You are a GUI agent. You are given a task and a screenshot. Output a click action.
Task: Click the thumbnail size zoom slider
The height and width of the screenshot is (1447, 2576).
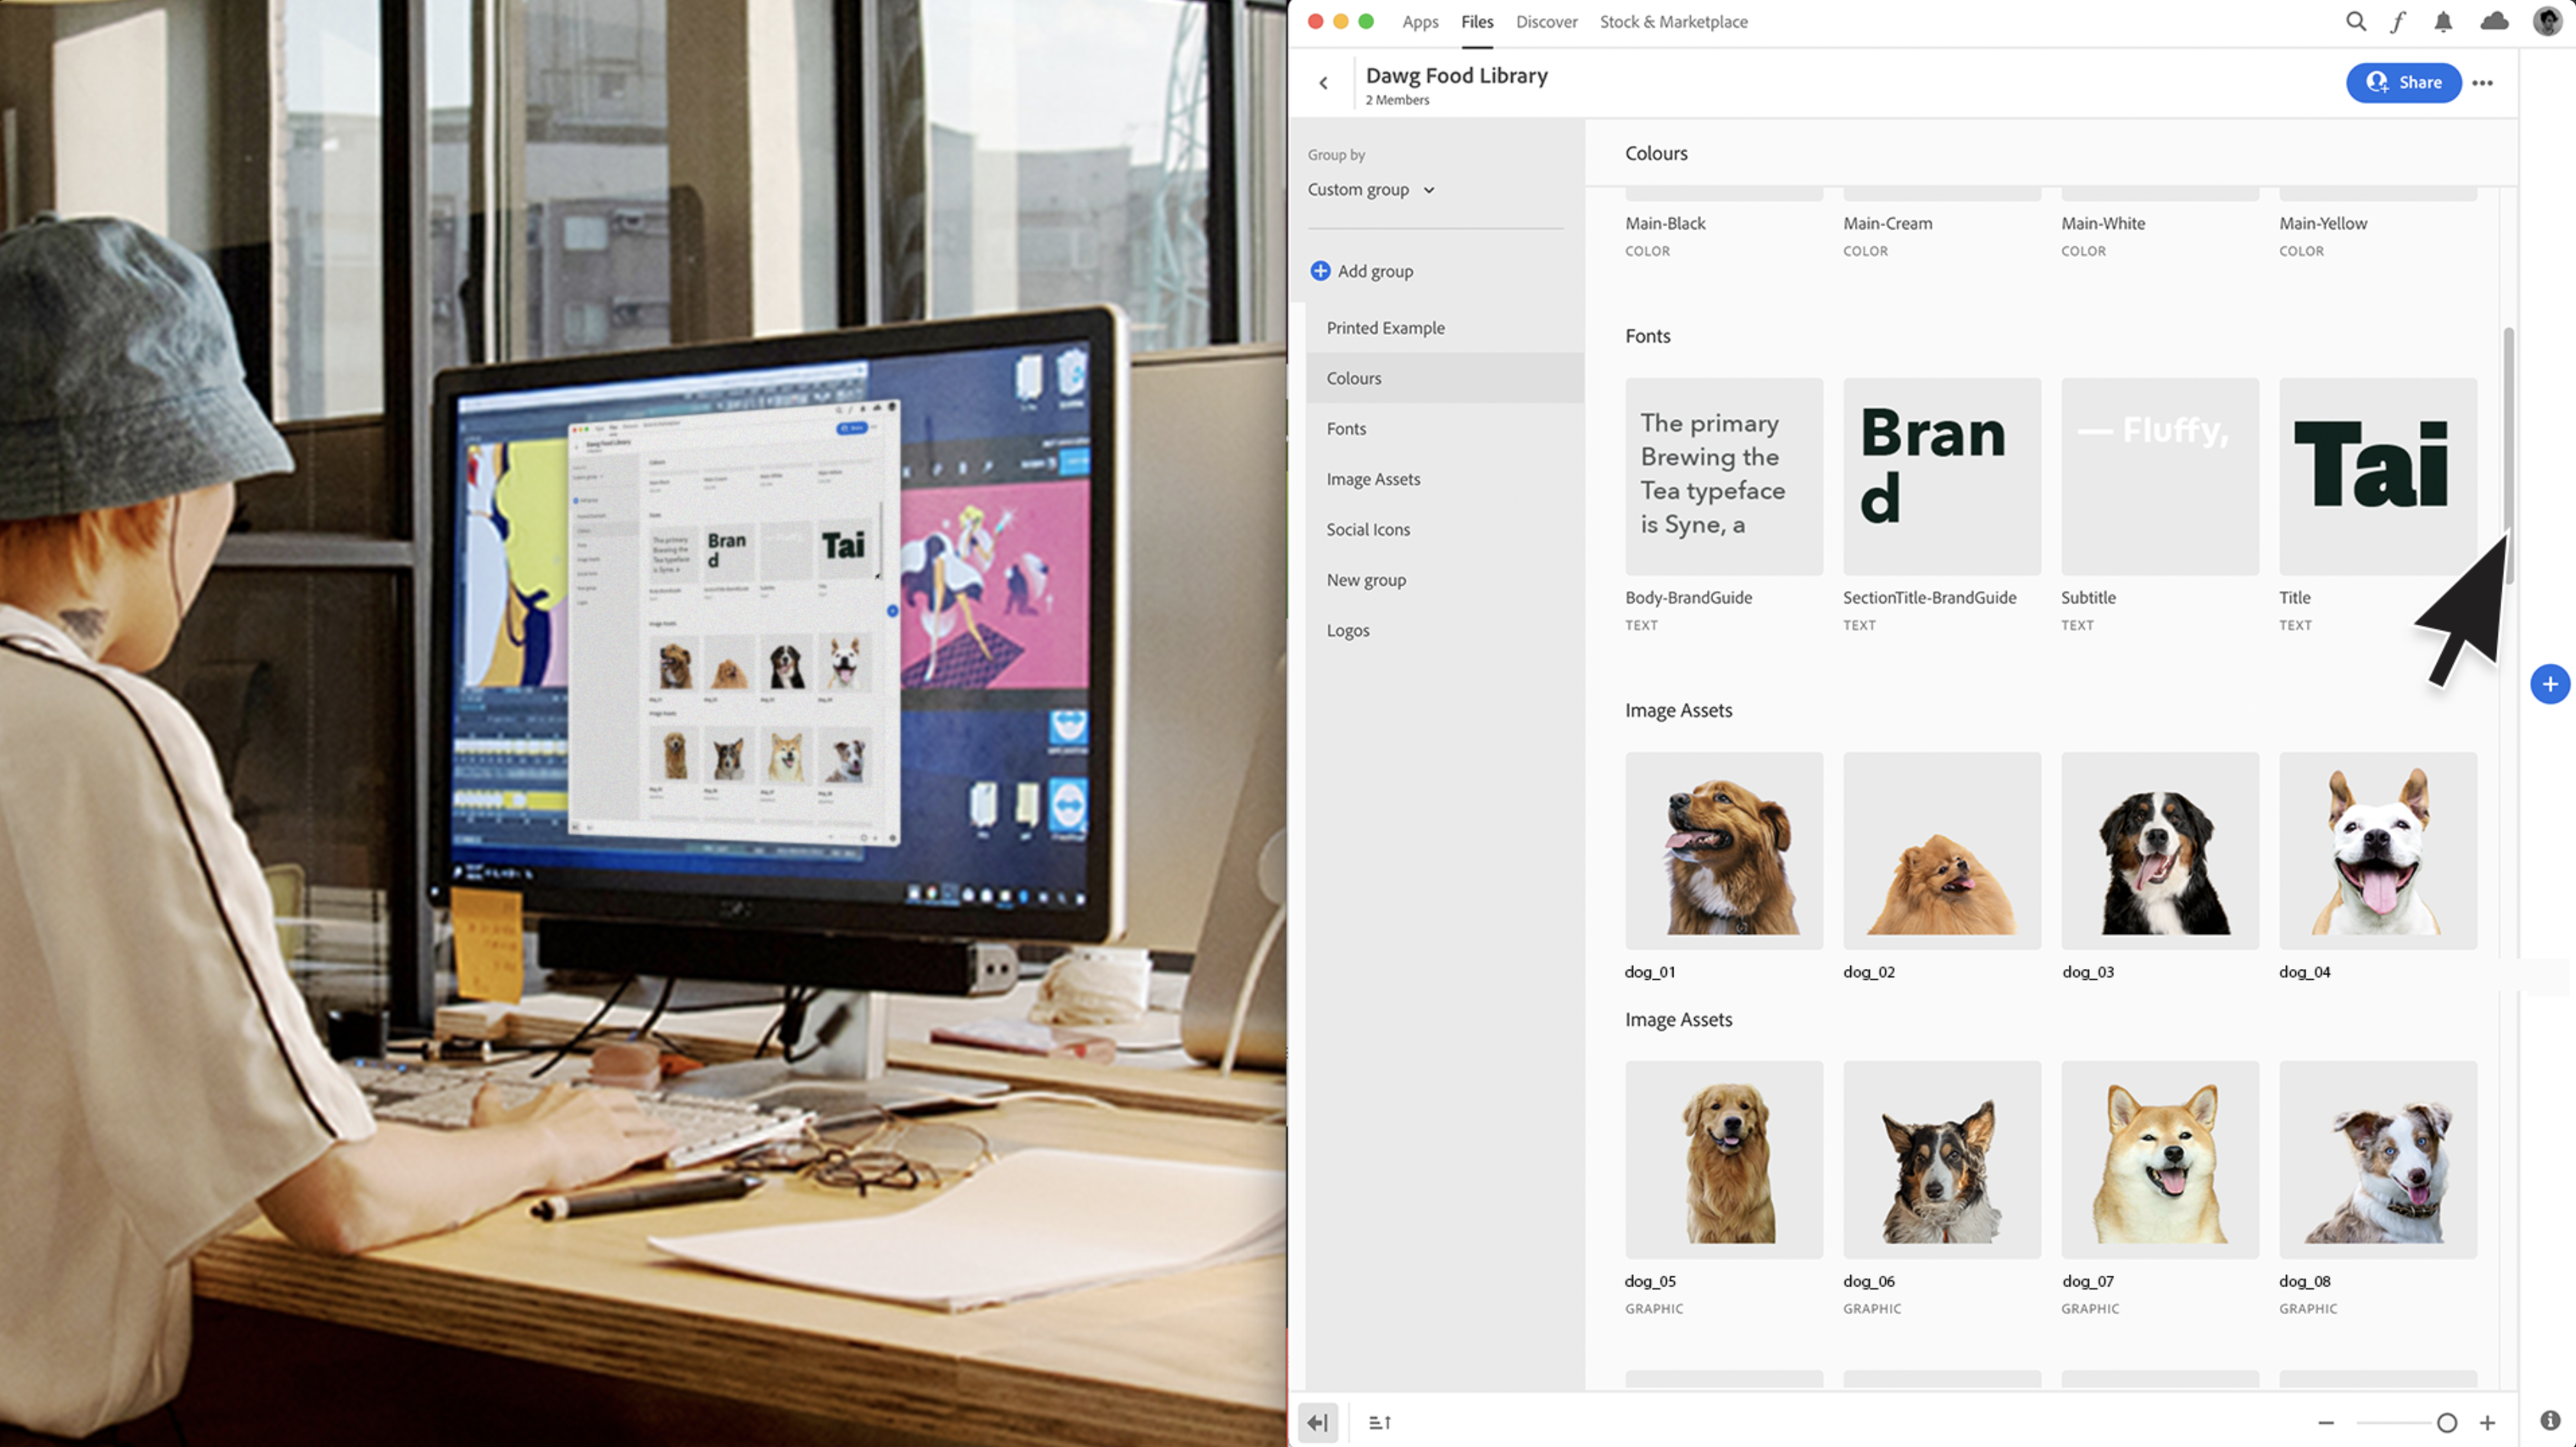pyautogui.click(x=2446, y=1422)
